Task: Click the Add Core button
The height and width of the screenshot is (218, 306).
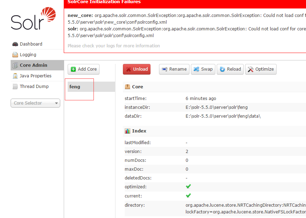Action: coord(84,69)
